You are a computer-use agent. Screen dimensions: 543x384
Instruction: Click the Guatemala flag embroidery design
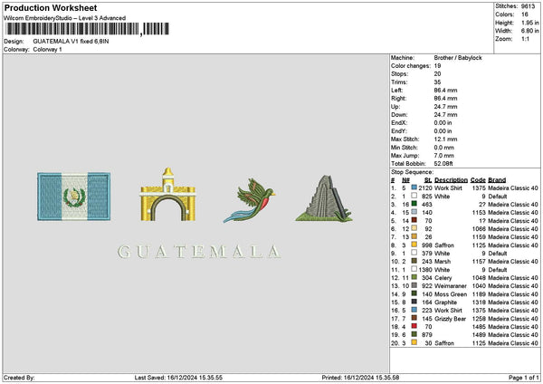click(74, 197)
